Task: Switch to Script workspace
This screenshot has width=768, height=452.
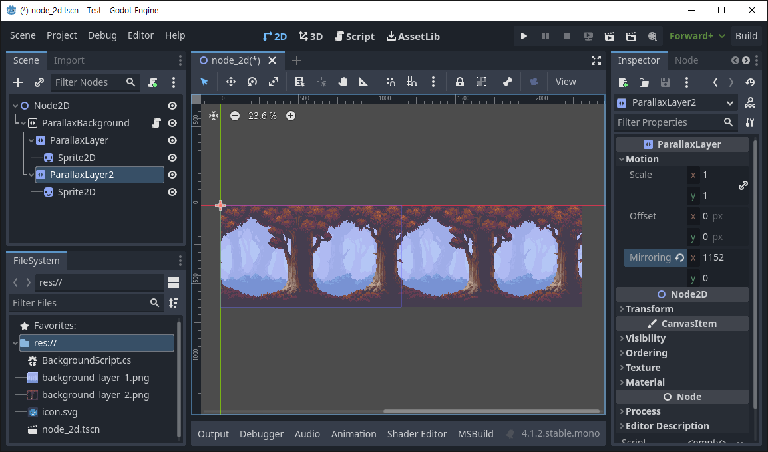Action: [355, 36]
